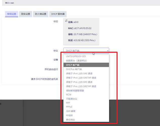Screen dimensions: 160x126
Task: Select 承载于 IPv6 上的 GRE 通道
Action: coord(86,82)
